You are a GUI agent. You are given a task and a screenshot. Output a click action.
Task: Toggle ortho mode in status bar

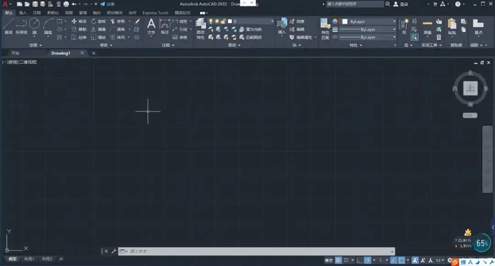(360, 260)
